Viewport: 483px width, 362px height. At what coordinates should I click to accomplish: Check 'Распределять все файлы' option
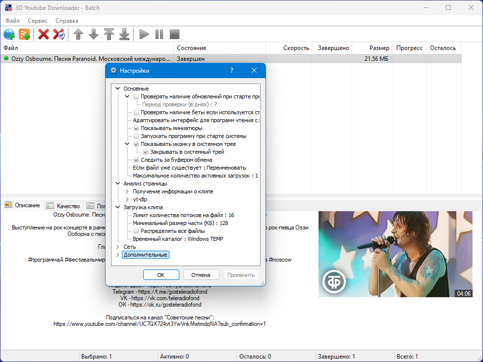coord(136,231)
